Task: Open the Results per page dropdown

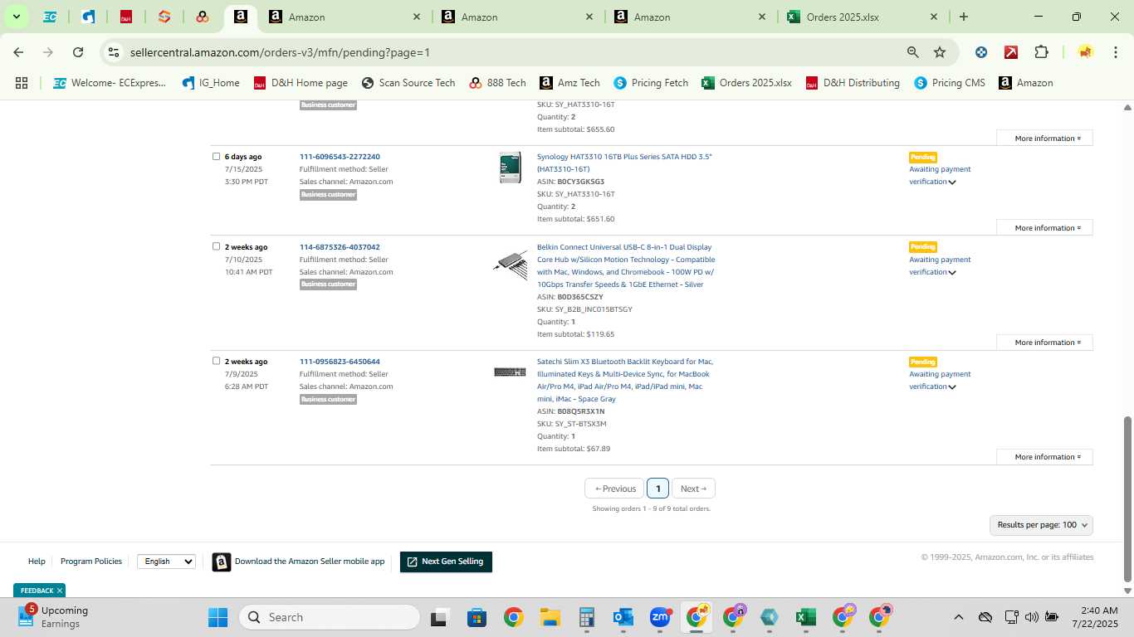Action: 1041,525
